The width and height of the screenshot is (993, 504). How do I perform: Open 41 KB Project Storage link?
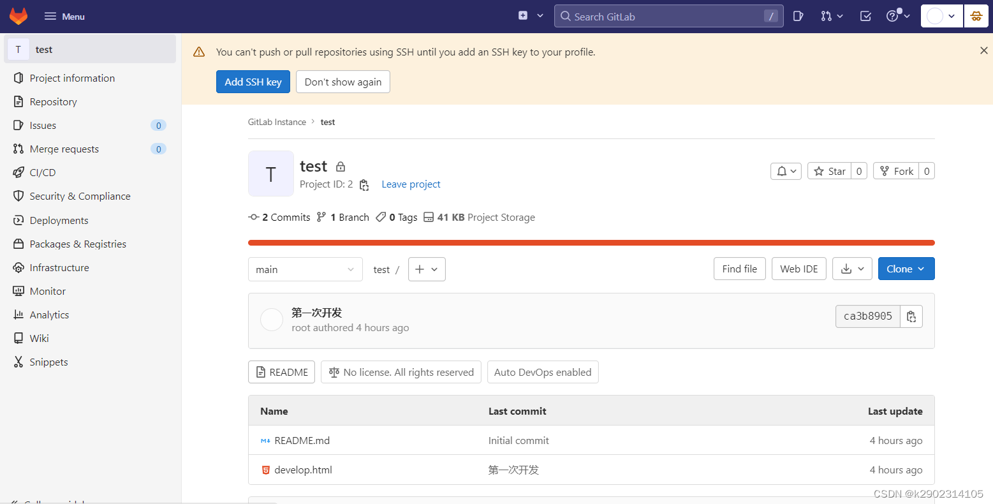point(480,217)
